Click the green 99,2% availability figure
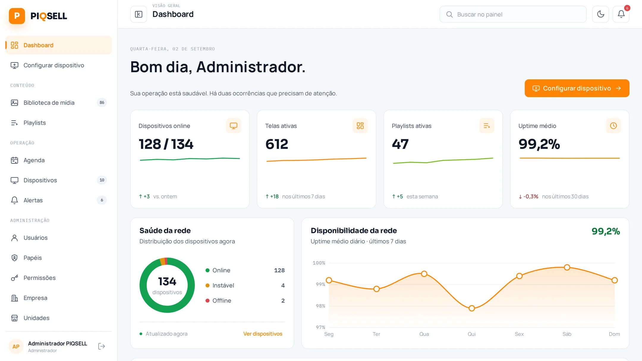The height and width of the screenshot is (361, 642). [x=605, y=231]
